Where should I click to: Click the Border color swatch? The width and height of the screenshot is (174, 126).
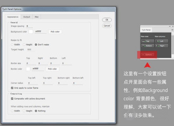pyautogui.click(x=28, y=69)
